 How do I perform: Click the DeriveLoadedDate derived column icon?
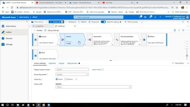[117, 40]
